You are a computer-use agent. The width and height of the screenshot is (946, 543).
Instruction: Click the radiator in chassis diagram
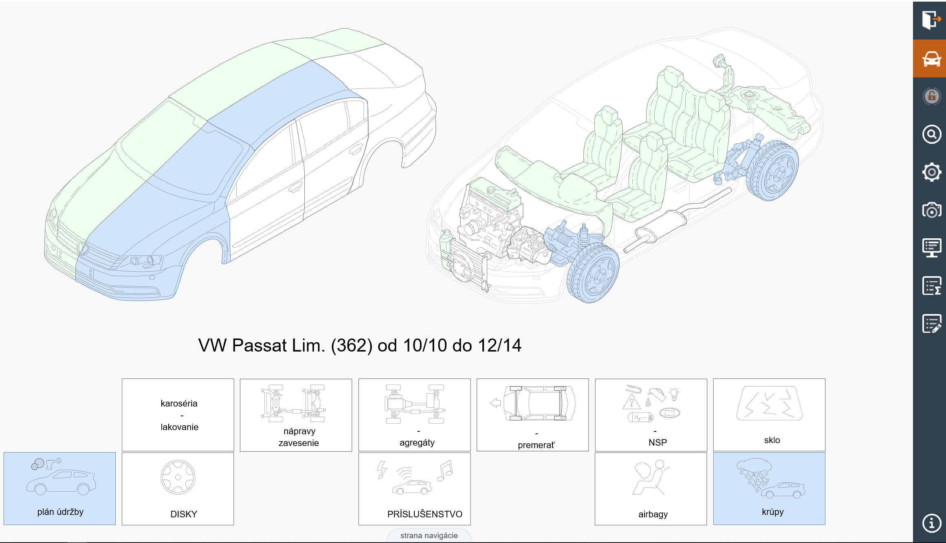(466, 265)
